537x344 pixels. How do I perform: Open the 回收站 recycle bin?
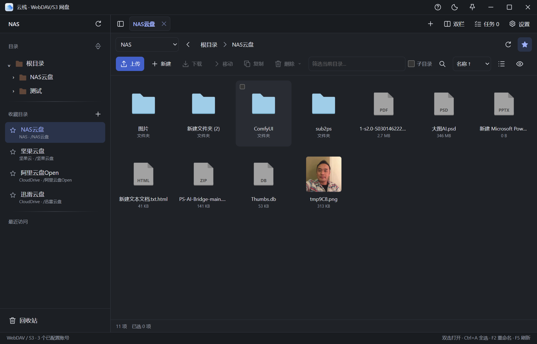click(x=23, y=320)
